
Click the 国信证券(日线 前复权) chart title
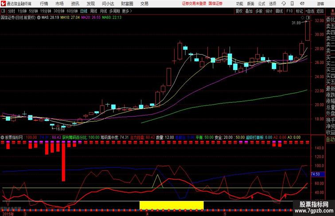(x=18, y=18)
